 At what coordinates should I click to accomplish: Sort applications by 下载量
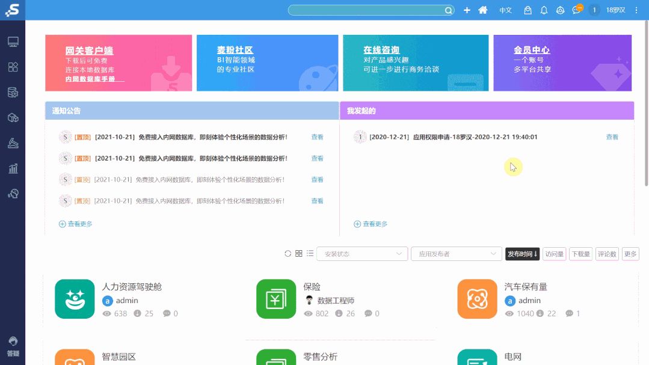pos(580,254)
